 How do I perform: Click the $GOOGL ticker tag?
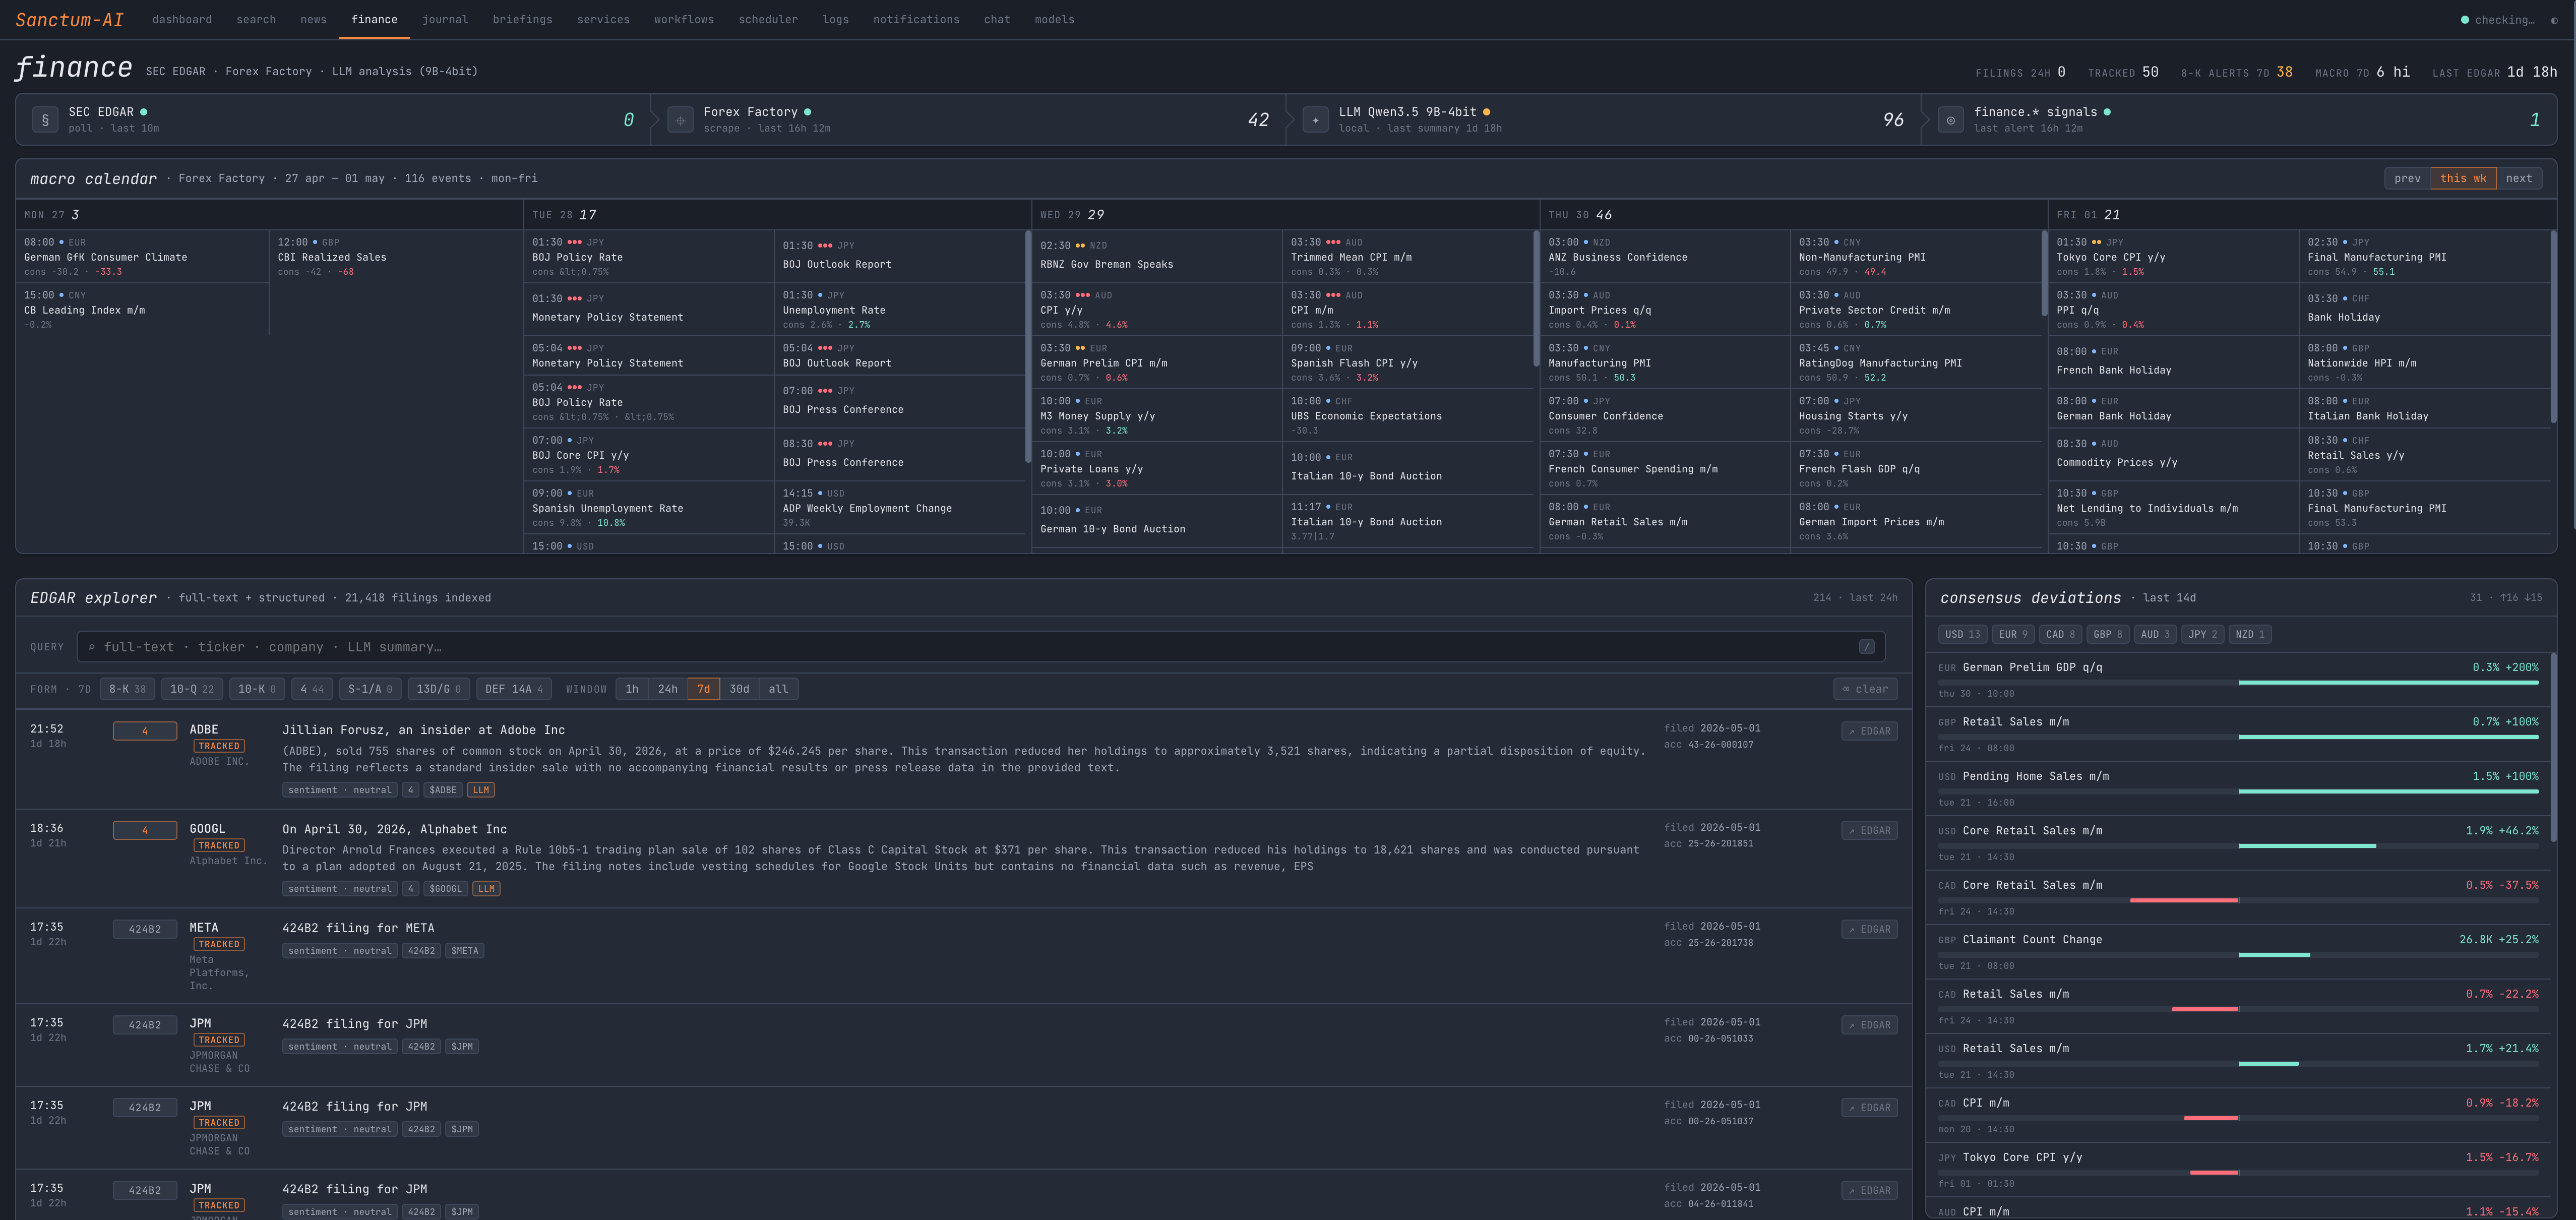point(445,889)
